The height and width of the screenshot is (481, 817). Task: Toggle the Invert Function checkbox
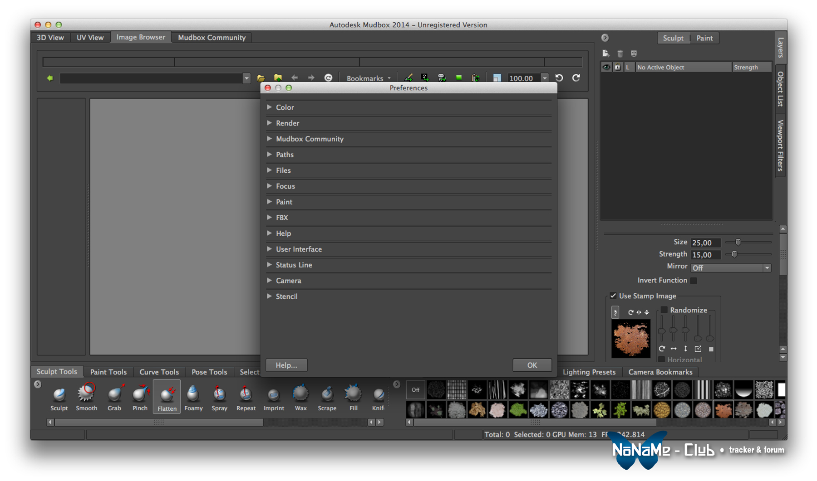point(694,281)
